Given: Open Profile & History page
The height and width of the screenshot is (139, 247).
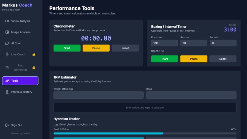Looking at the screenshot, I should point(20,92).
